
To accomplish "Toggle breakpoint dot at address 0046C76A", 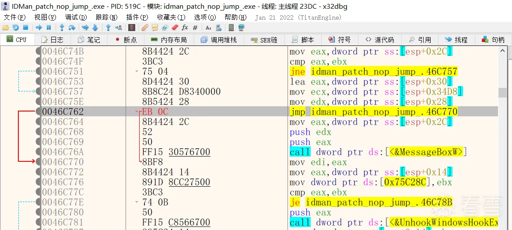I will [x=38, y=152].
